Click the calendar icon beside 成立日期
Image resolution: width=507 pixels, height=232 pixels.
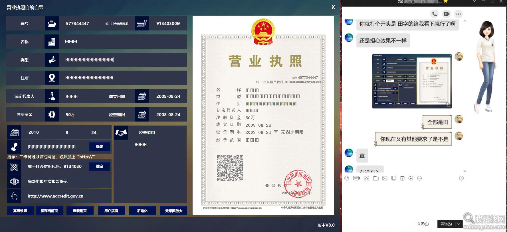(142, 96)
